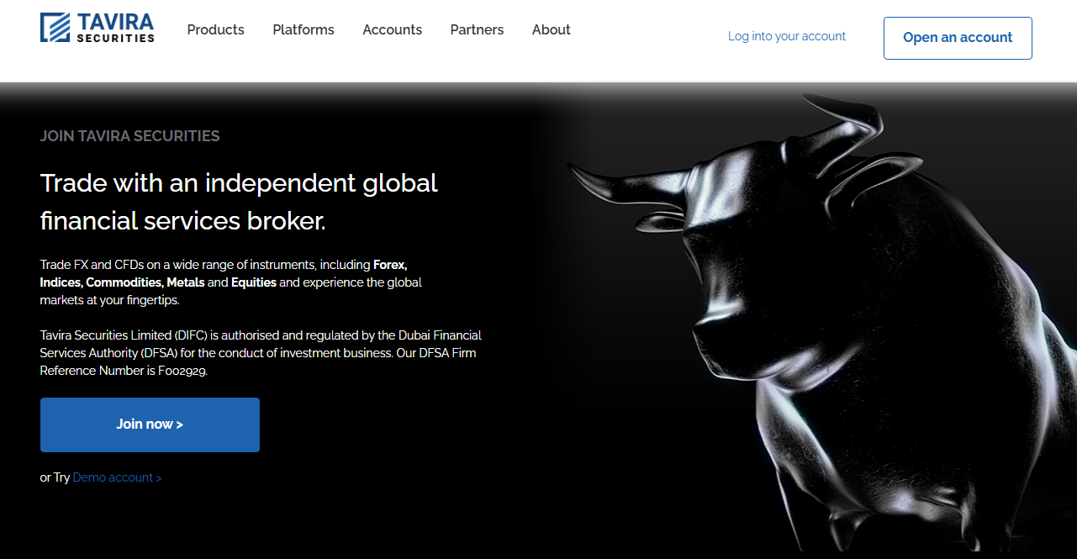The height and width of the screenshot is (559, 1077).
Task: Click the Forex text in the description
Action: coord(390,264)
